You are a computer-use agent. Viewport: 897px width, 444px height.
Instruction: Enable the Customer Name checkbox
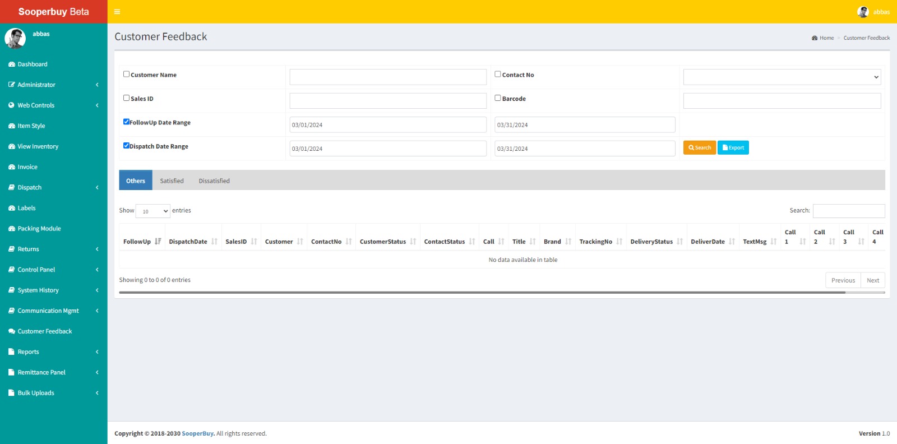(x=126, y=74)
